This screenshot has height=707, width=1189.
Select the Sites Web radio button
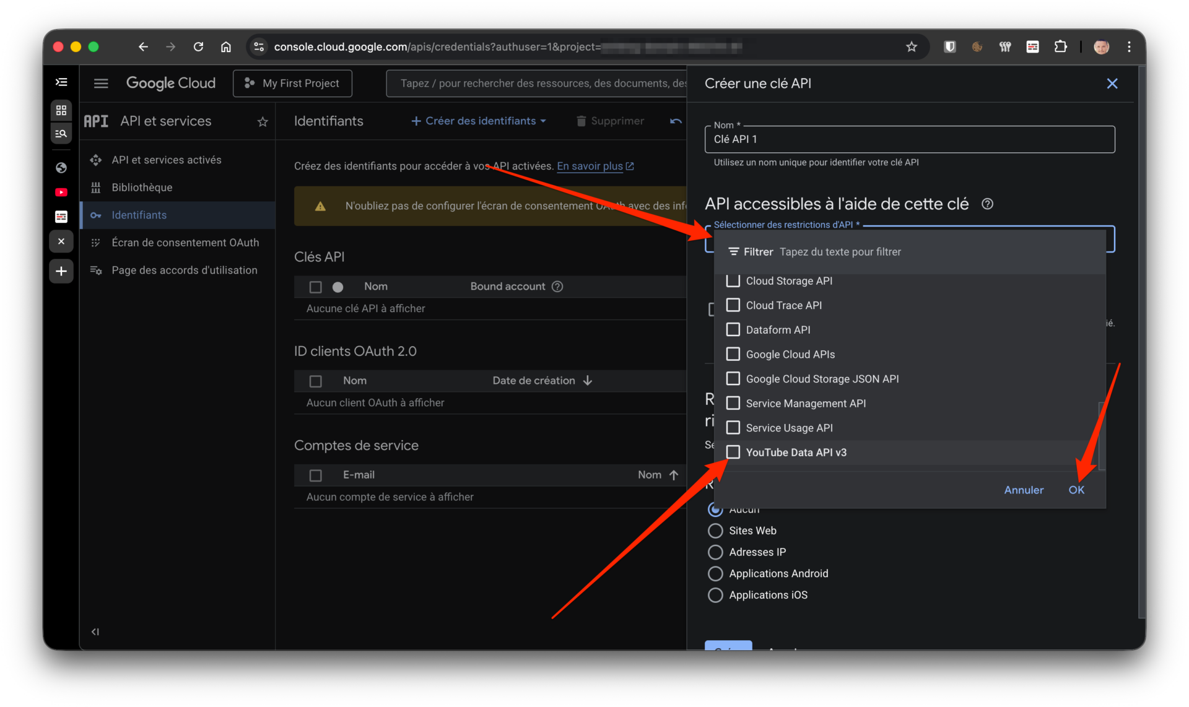point(715,531)
